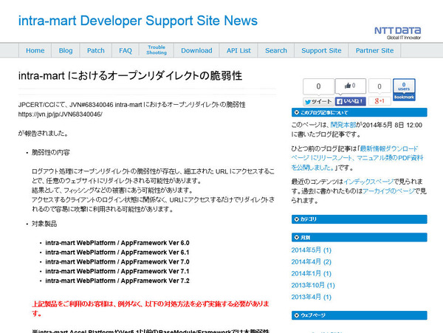The height and width of the screenshot is (333, 443).
Task: Click the arrow icon beside このブログ記事について
Action: click(295, 113)
